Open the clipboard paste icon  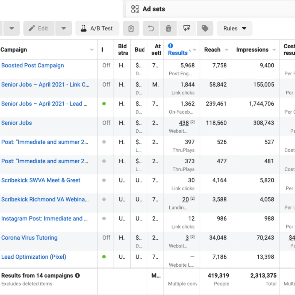[131, 28]
